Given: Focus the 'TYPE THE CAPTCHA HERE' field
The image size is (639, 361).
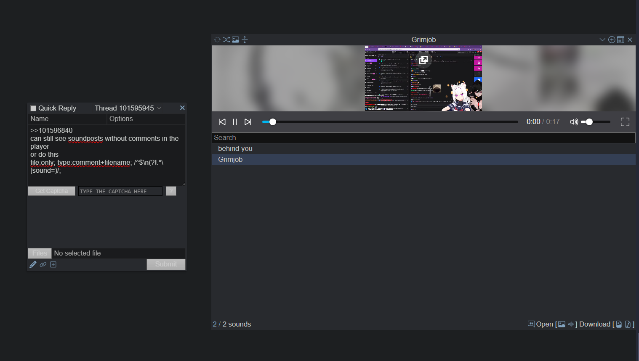Looking at the screenshot, I should tap(120, 191).
